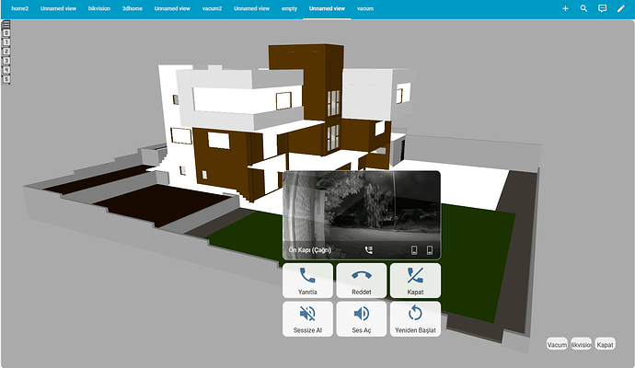The width and height of the screenshot is (635, 368).
Task: Mute audio with Sessize Al
Action: click(x=307, y=319)
